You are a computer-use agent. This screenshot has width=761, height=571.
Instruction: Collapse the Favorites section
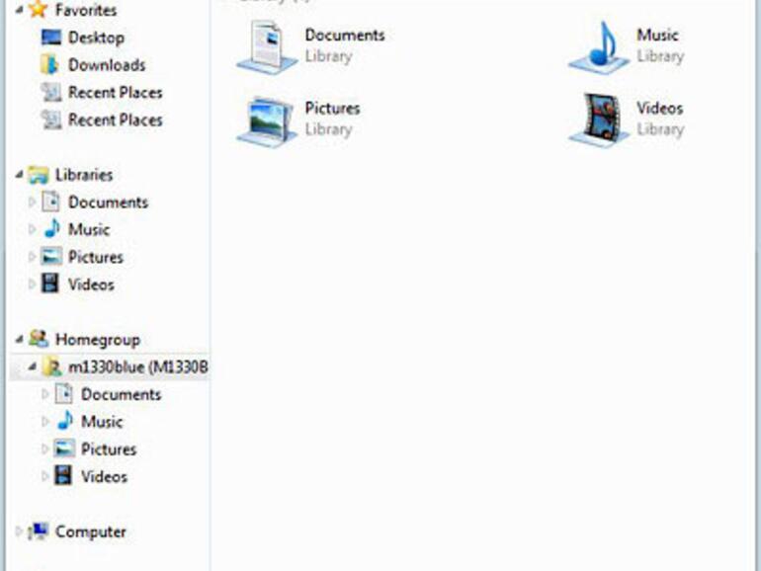[19, 10]
